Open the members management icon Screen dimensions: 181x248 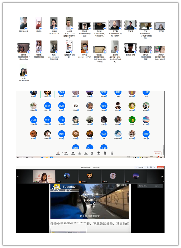[86, 152]
